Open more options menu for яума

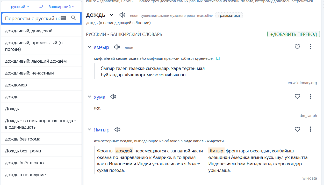(x=310, y=97)
